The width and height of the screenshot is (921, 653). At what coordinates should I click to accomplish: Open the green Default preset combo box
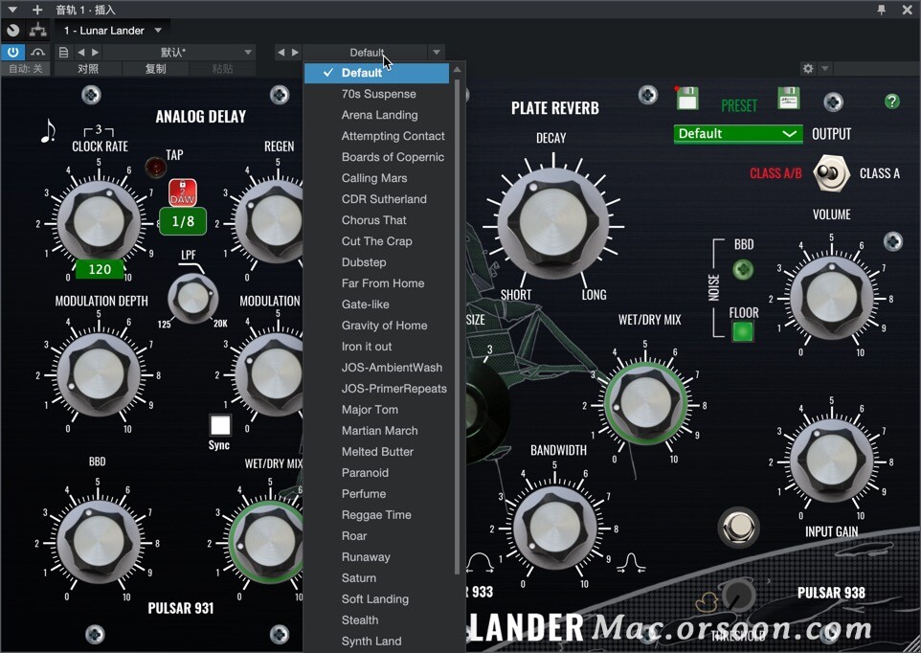tap(738, 134)
